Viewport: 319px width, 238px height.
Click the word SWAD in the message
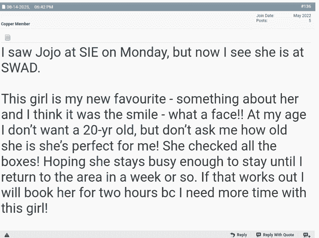coord(21,68)
